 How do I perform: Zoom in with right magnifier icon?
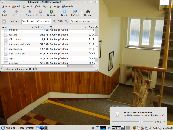pos(66,21)
